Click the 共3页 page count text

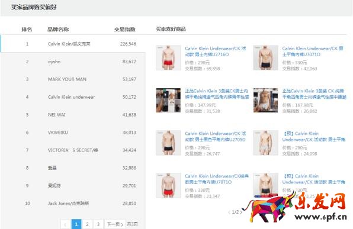(x=132, y=224)
